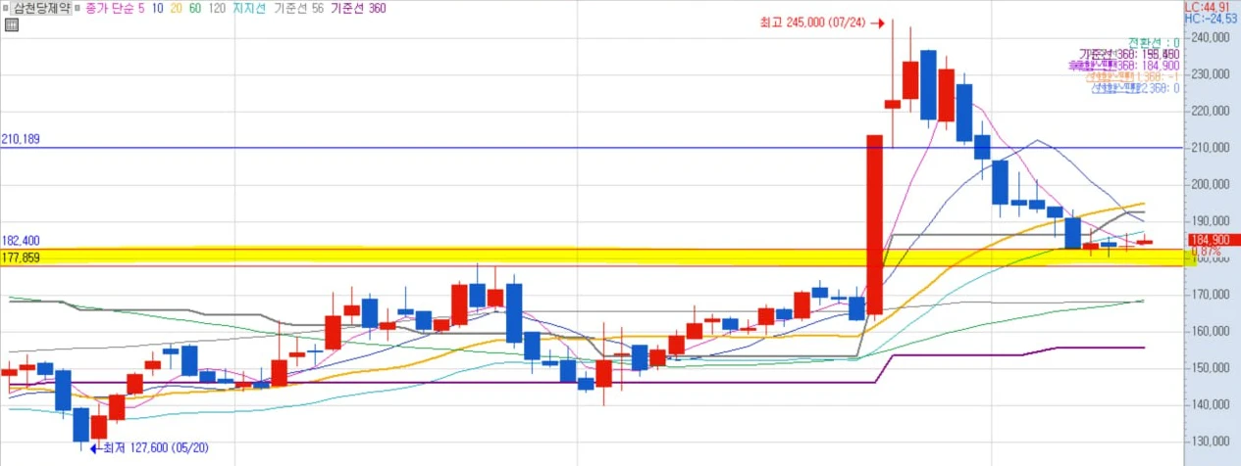This screenshot has height=466, width=1241.
Task: Select the 지지선 indicator label
Action: tap(248, 8)
